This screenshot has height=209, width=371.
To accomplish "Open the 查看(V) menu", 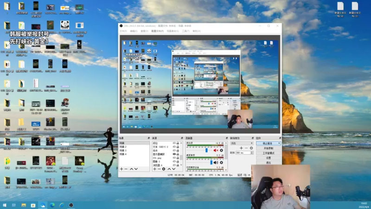I will tap(144, 31).
